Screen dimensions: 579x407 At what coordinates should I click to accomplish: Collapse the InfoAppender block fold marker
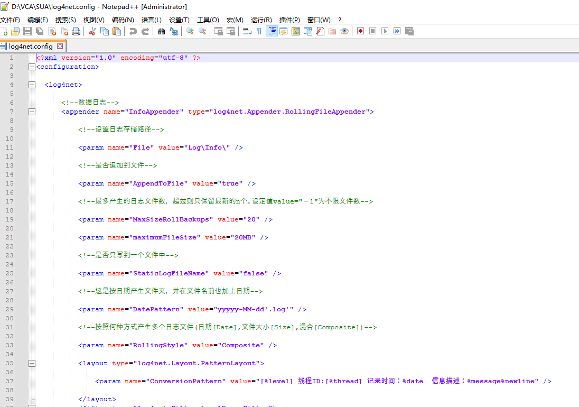(x=32, y=112)
